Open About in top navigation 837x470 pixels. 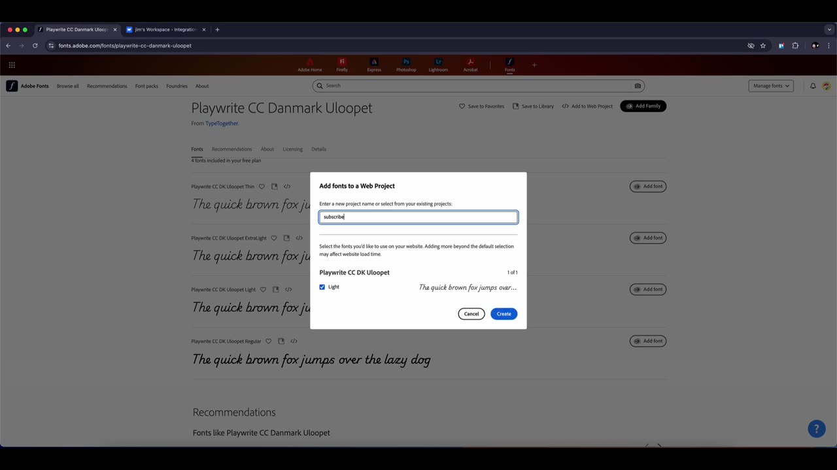(x=202, y=86)
